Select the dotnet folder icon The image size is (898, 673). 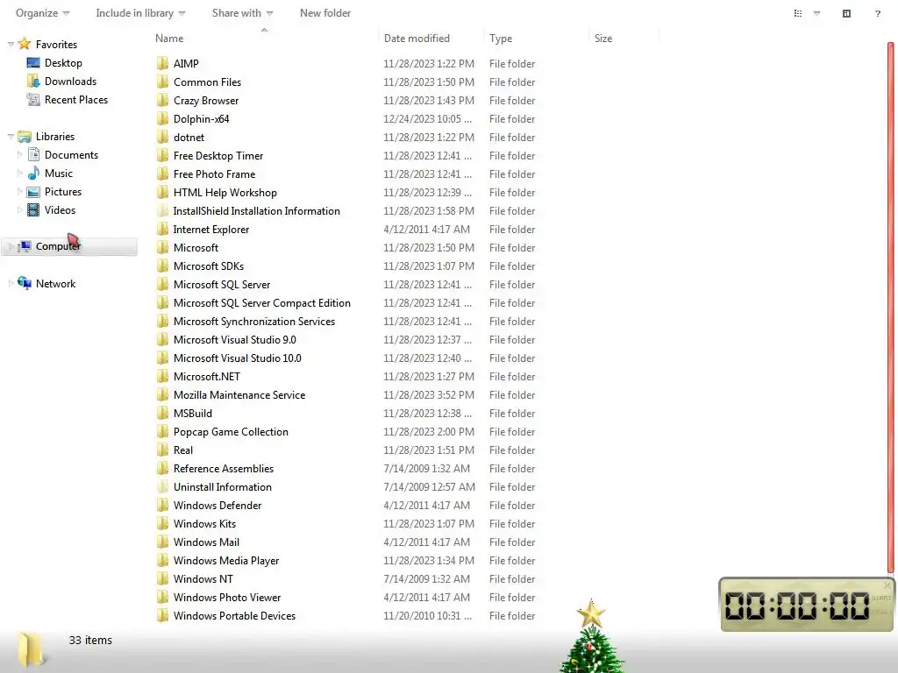pos(162,137)
